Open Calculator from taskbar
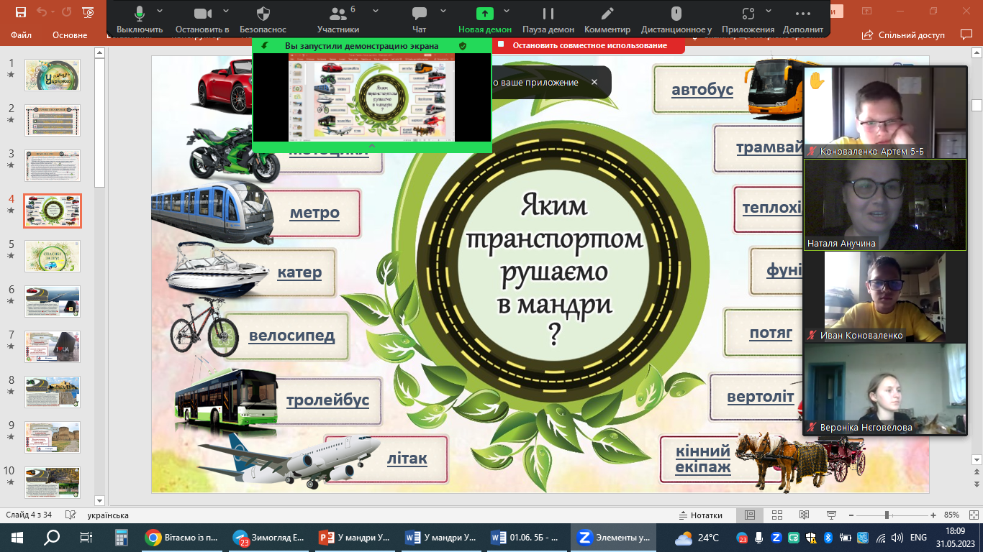The height and width of the screenshot is (552, 983). coord(121,537)
